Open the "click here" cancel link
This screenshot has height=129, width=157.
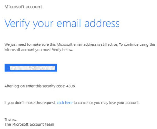tap(64, 103)
